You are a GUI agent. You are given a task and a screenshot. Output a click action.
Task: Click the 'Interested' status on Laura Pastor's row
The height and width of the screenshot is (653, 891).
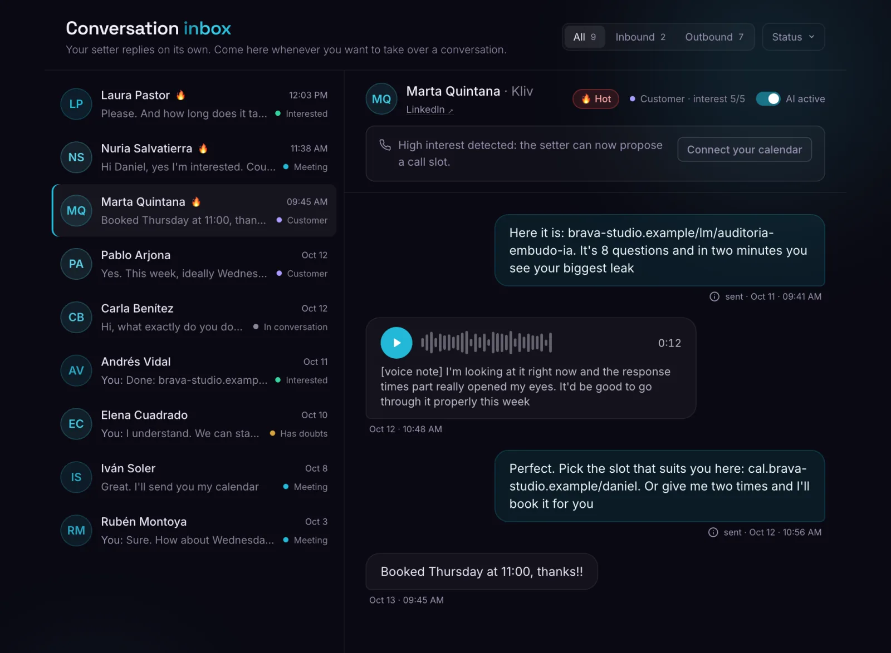click(x=301, y=113)
